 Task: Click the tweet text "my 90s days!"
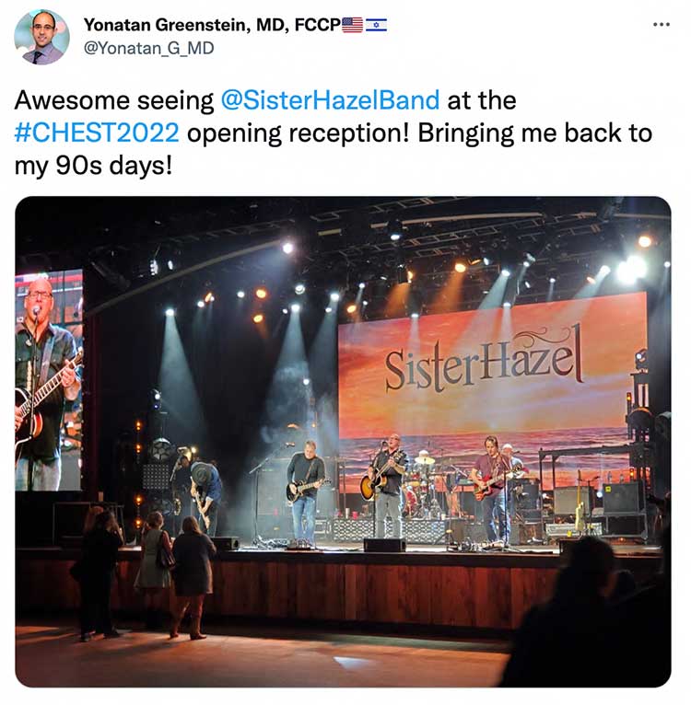tap(94, 166)
